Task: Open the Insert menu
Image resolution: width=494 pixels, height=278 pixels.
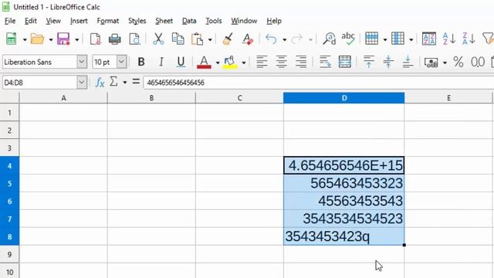Action: click(79, 21)
